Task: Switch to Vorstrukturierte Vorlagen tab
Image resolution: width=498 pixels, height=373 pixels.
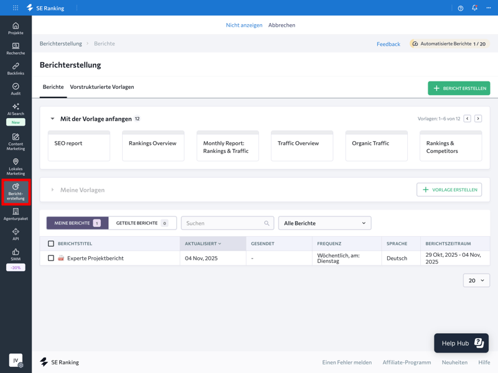Action: [102, 87]
